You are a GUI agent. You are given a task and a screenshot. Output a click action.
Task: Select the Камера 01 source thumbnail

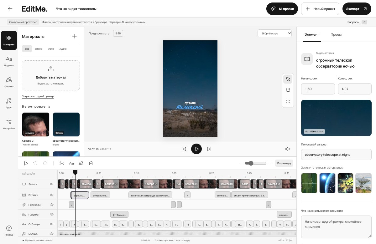click(x=36, y=125)
